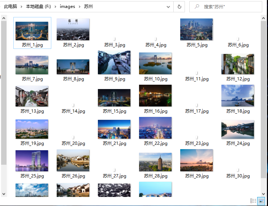
Task: Click the file name 苏州_4.jpg
Action: (x=156, y=45)
